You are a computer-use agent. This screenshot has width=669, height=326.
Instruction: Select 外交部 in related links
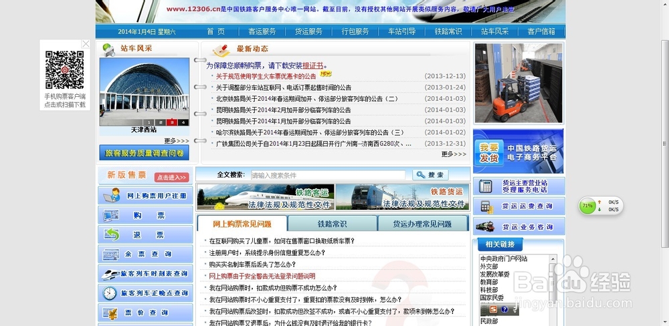(x=489, y=267)
